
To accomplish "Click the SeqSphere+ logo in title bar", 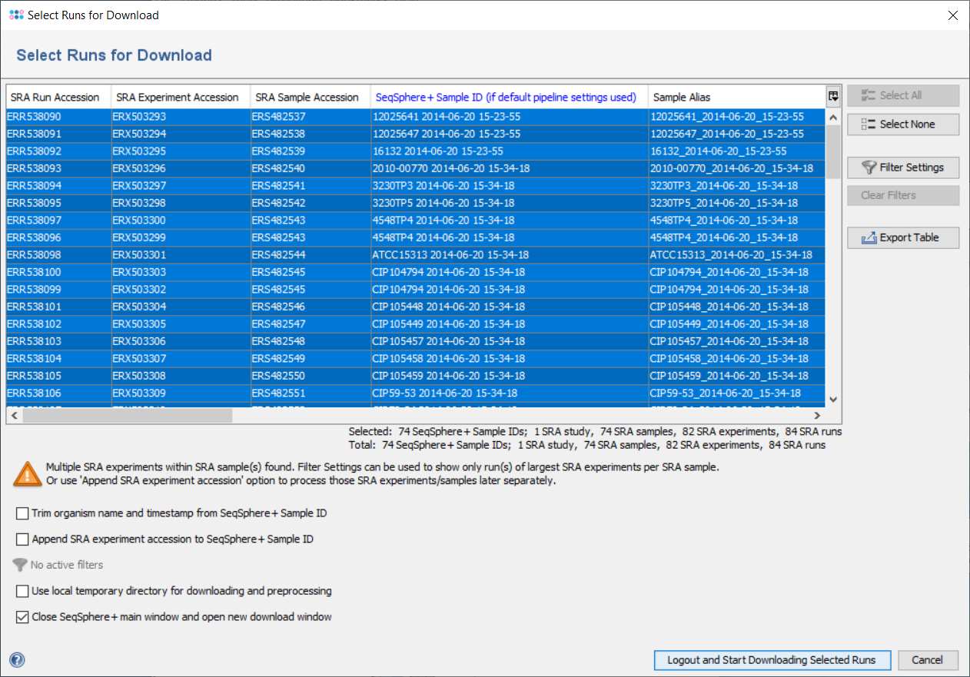I will coord(16,15).
